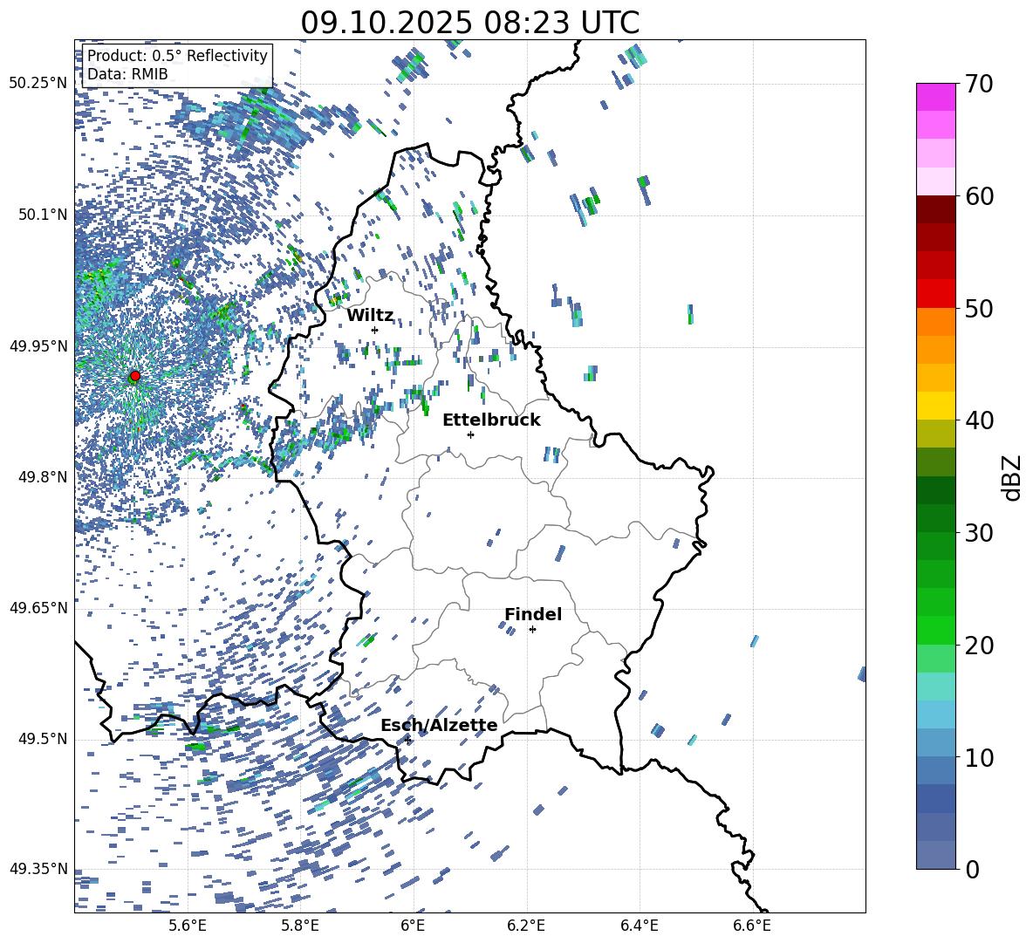Click the dBZ colorbar label
Screen dimensions: 1033x943
[1010, 477]
